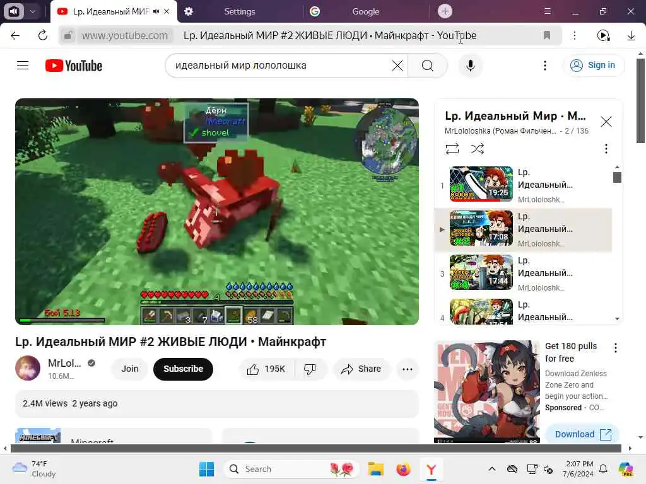This screenshot has height=484, width=646.
Task: Open a new tab with plus button
Action: pyautogui.click(x=445, y=11)
